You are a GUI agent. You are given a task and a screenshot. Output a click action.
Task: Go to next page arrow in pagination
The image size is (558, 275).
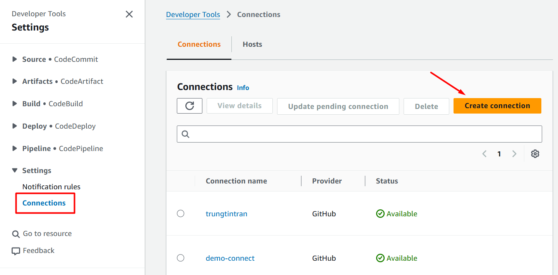(514, 154)
